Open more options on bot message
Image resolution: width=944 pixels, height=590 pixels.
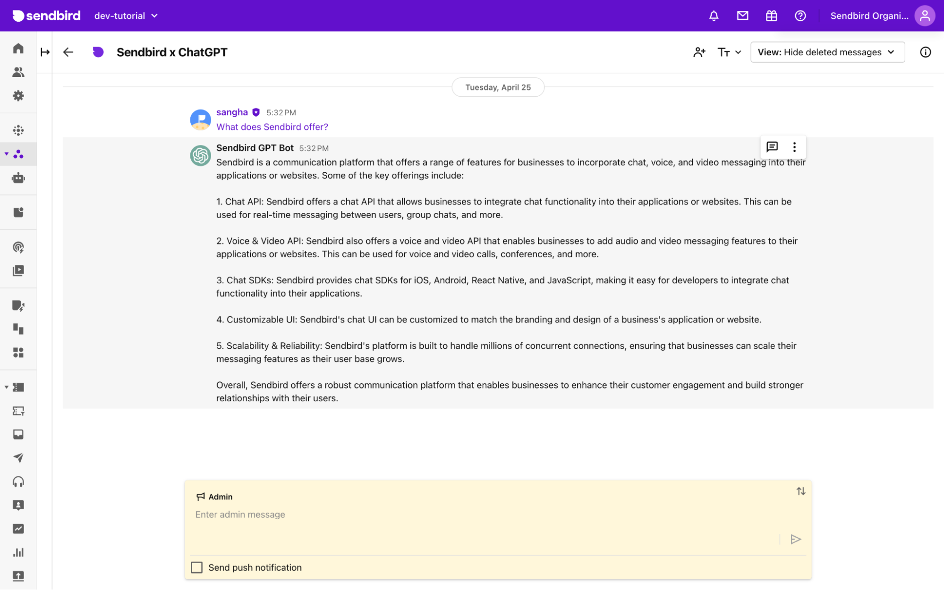pyautogui.click(x=794, y=147)
